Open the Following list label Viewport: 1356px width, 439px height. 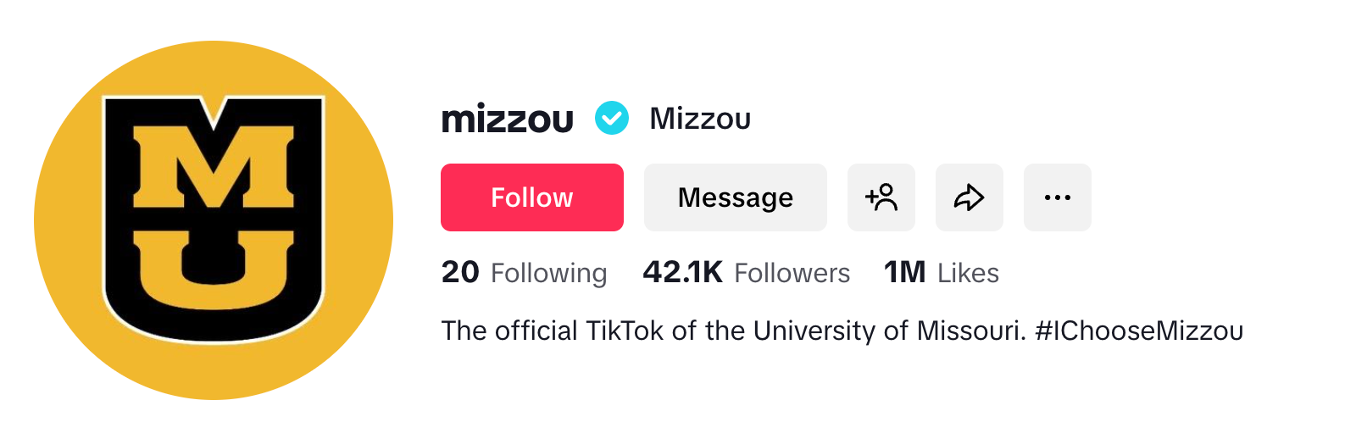tap(548, 273)
